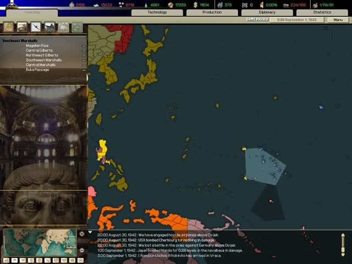Zoom in the minimap with plus button
The width and height of the screenshot is (352, 264).
(82, 234)
